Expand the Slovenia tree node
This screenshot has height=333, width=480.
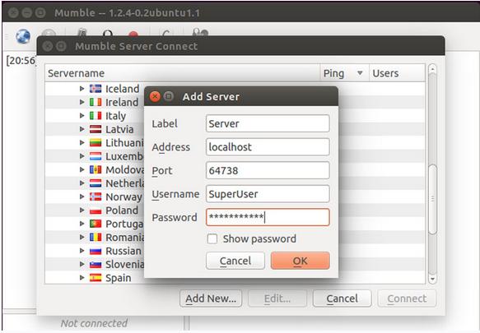pyautogui.click(x=82, y=264)
